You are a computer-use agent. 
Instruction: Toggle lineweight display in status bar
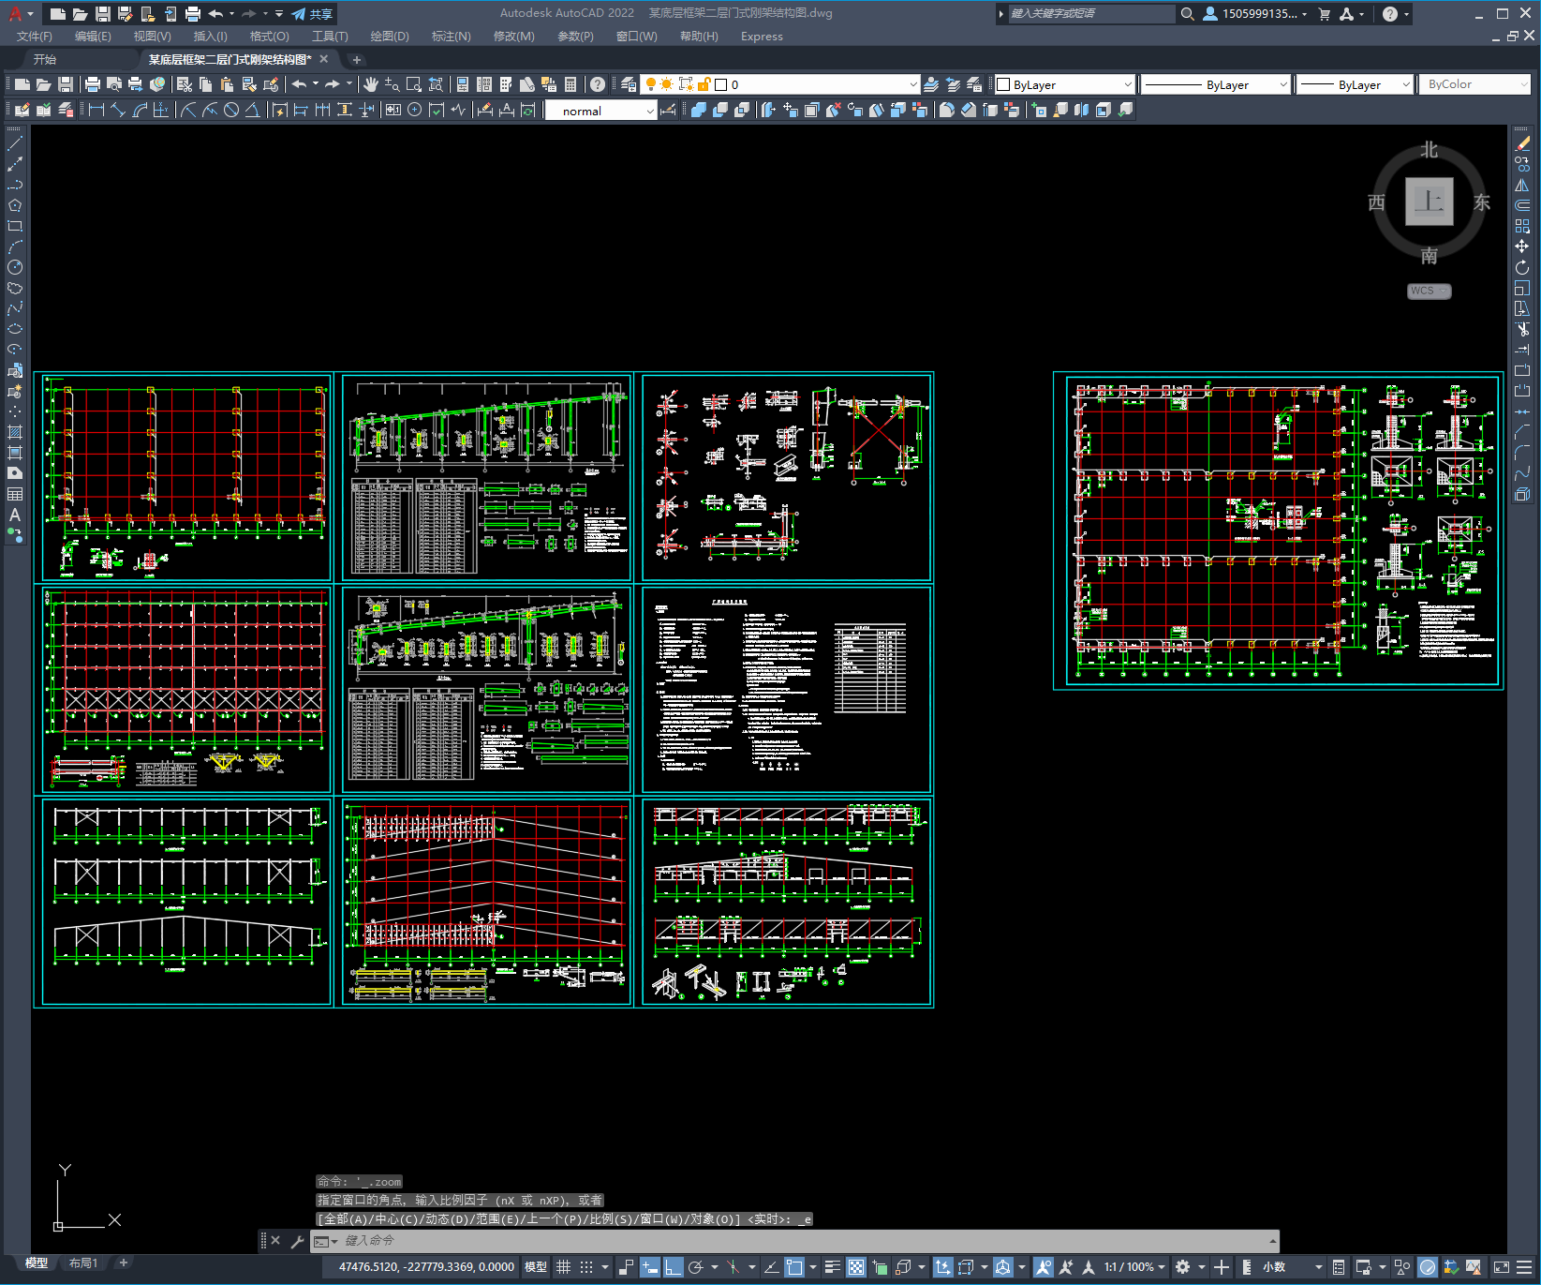coord(833,1267)
